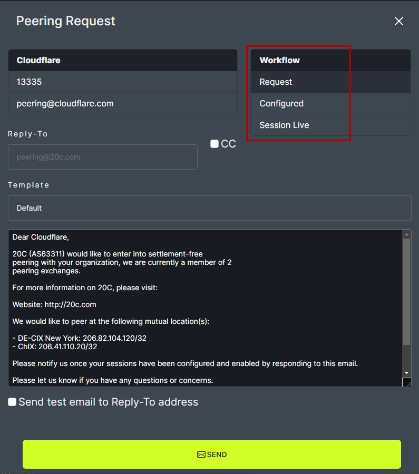Click the message scrollbar up arrow
The height and width of the screenshot is (474, 419).
[x=406, y=234]
